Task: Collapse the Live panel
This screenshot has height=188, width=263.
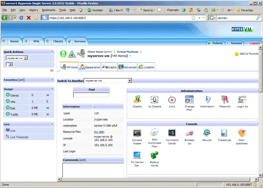Action: pos(52,124)
